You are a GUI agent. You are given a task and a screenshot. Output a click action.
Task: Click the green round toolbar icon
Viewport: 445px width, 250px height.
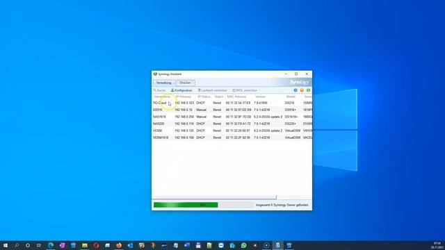[x=308, y=90]
